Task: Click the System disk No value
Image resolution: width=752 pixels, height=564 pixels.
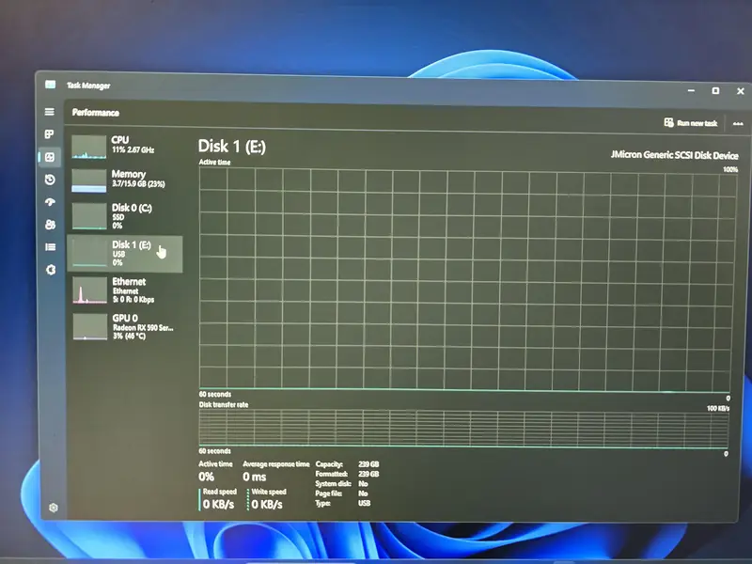Action: point(363,483)
